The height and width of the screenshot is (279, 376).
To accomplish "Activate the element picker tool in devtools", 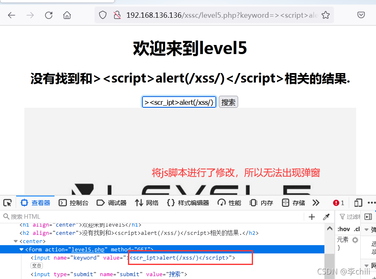I will pos(7,203).
